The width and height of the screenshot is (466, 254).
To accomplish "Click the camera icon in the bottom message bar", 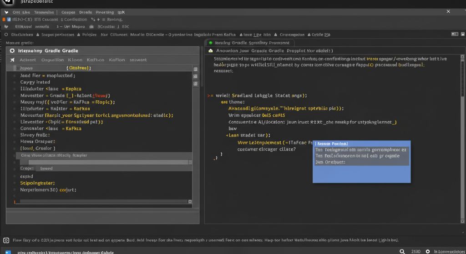I will pyautogui.click(x=6, y=240).
